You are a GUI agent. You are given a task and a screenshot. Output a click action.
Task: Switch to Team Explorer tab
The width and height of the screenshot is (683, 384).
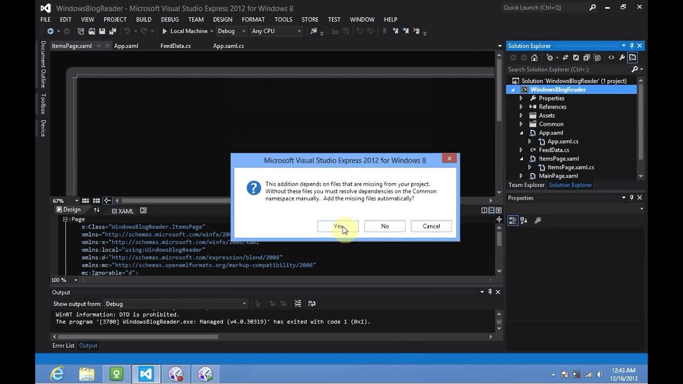coord(526,185)
